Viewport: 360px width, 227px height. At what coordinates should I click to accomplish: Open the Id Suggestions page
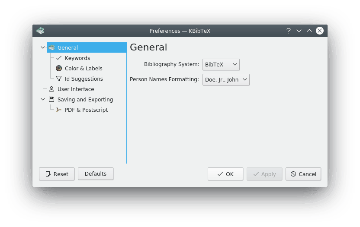pyautogui.click(x=84, y=79)
